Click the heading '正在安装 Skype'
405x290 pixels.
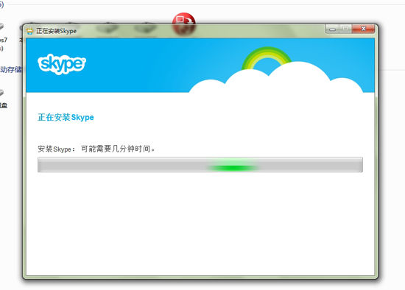click(66, 117)
